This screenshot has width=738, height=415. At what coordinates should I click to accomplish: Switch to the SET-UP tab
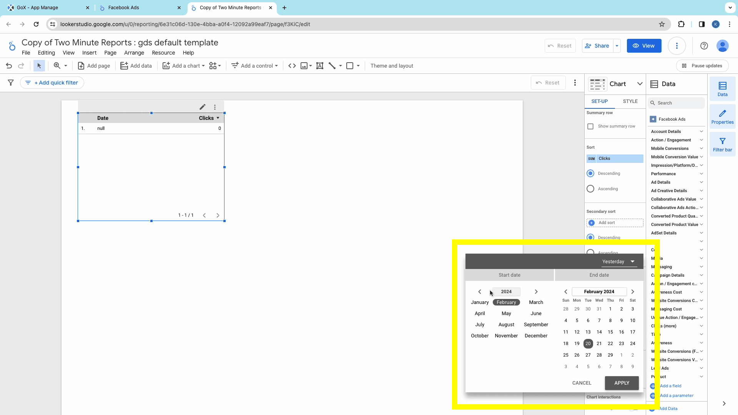click(x=600, y=101)
